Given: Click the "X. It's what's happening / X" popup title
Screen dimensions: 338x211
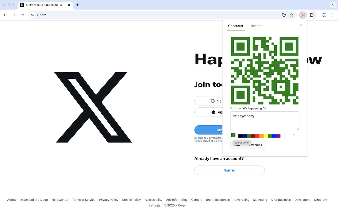Looking at the screenshot, I should coord(248,108).
